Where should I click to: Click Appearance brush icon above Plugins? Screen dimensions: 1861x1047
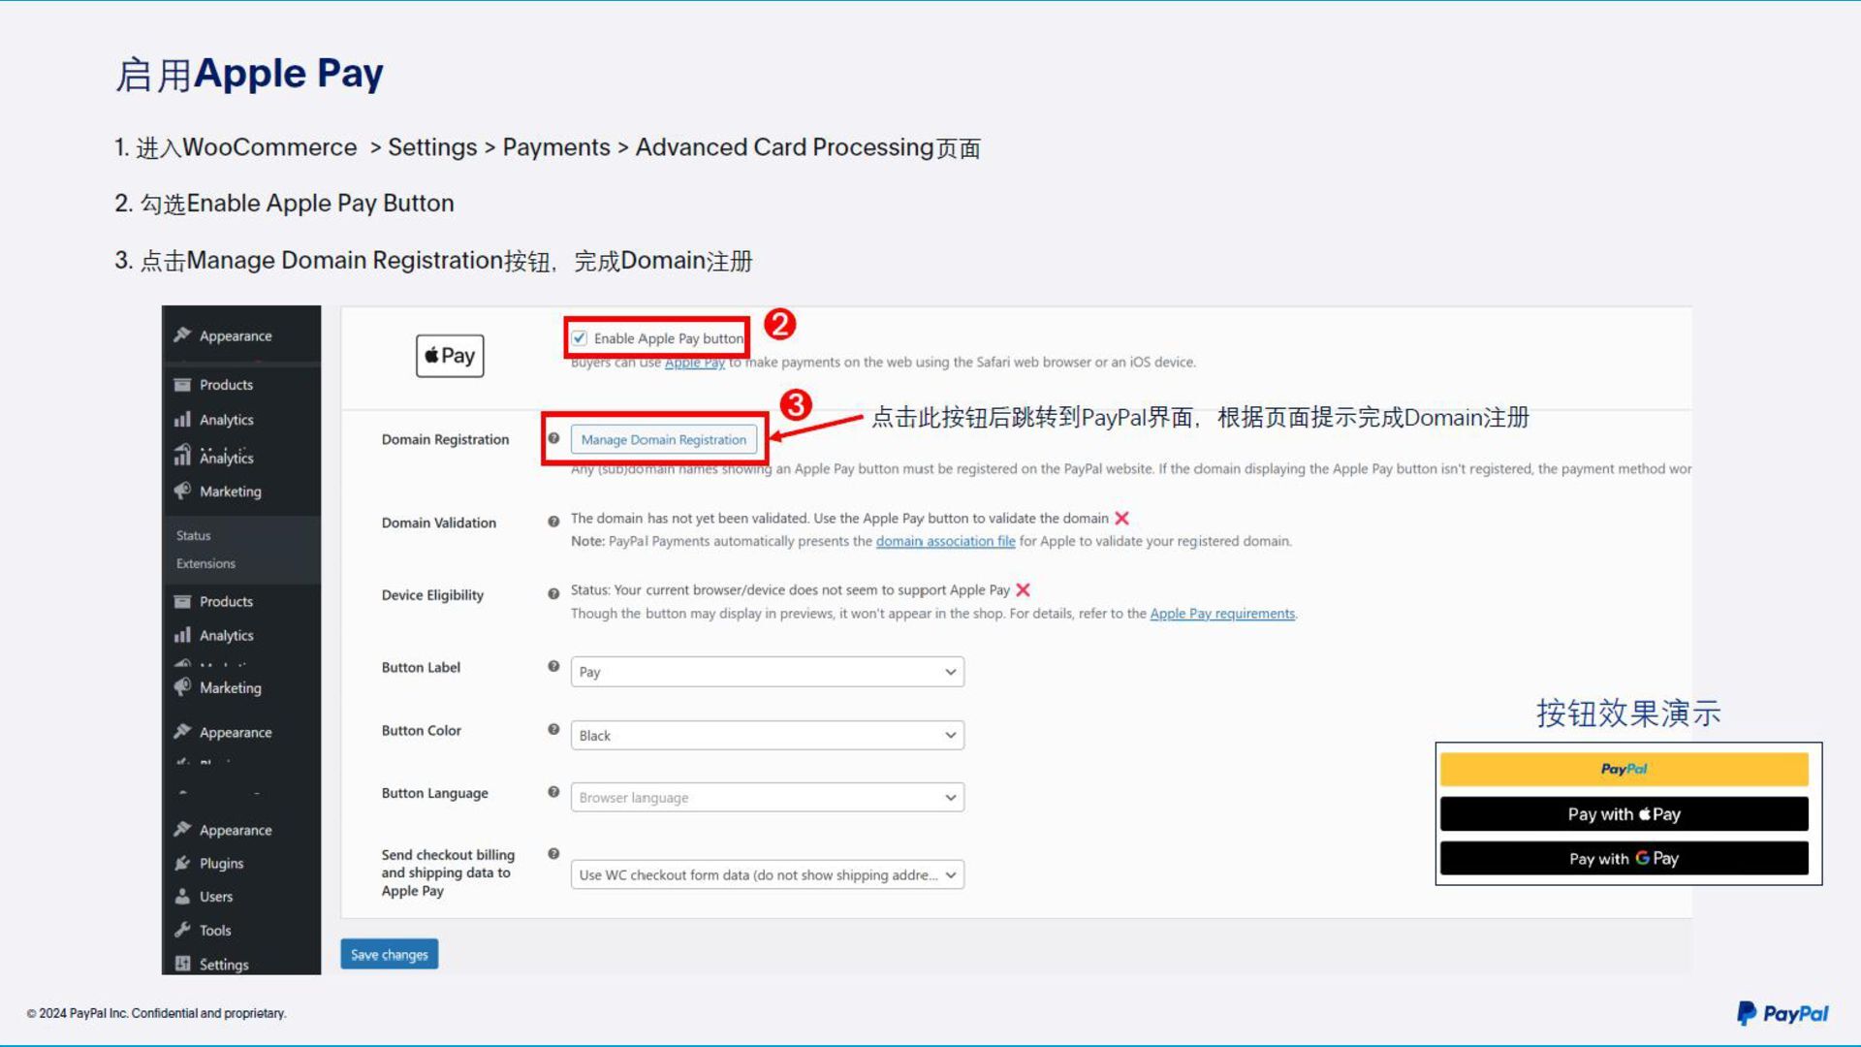click(x=182, y=829)
